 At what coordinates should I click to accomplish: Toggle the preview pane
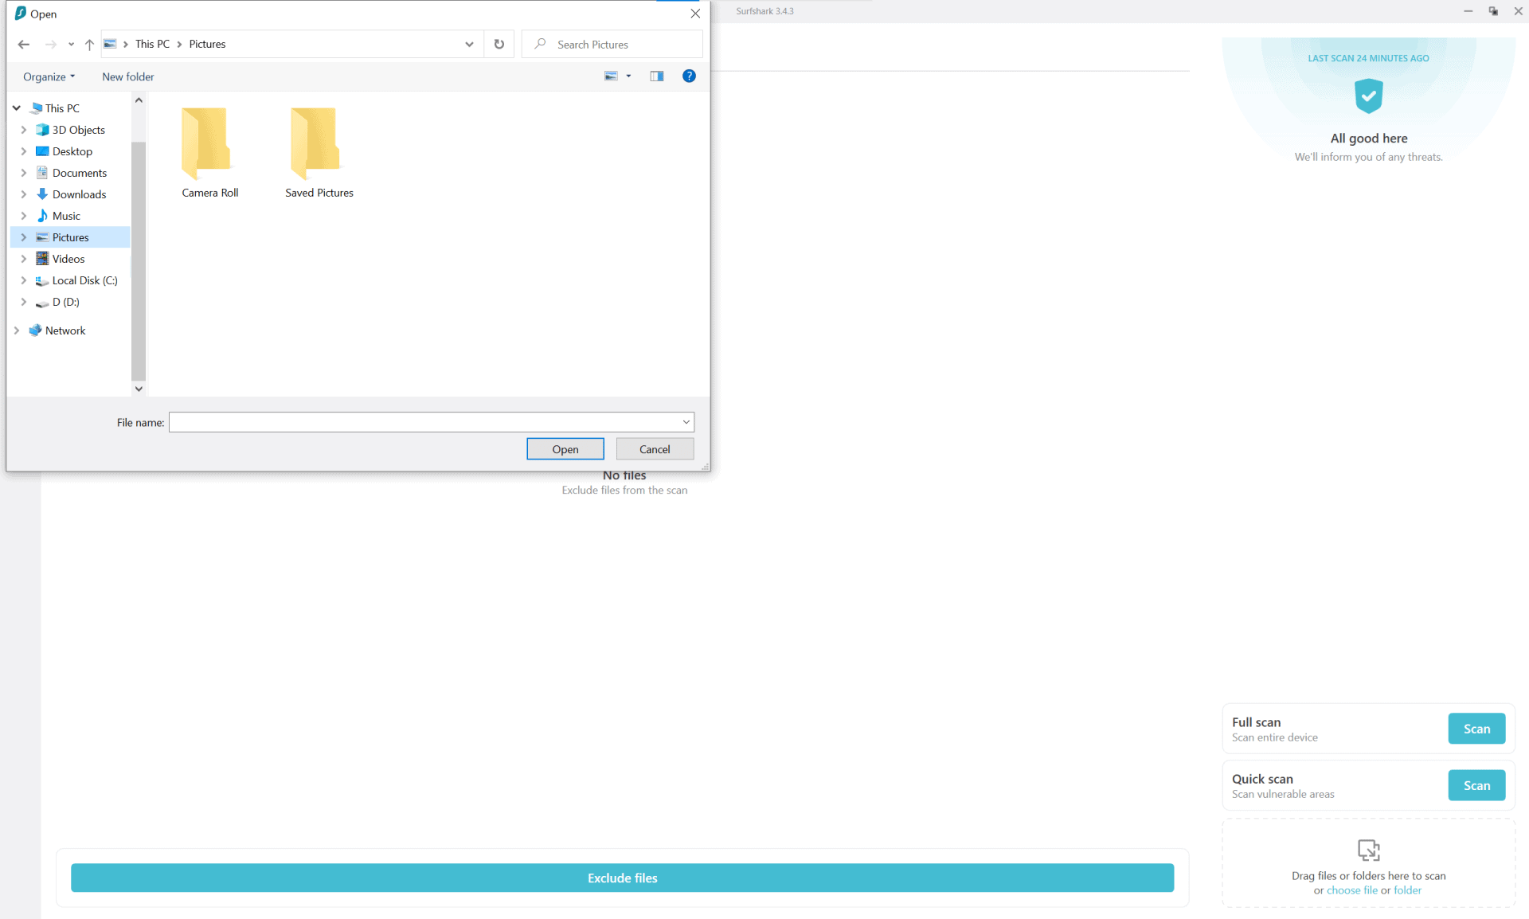click(656, 76)
